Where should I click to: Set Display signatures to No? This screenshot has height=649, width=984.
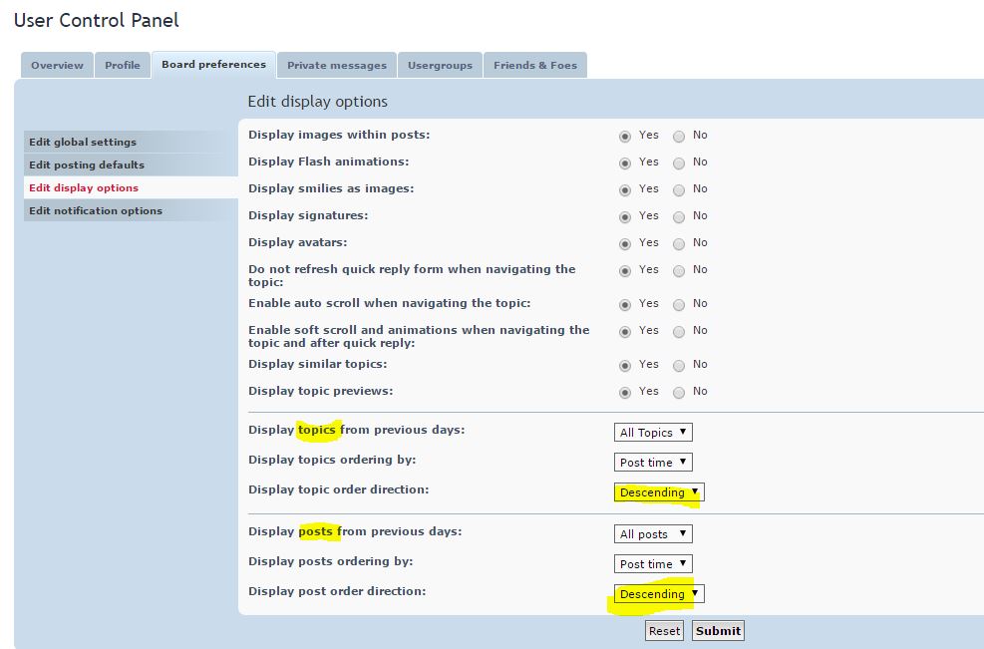pyautogui.click(x=679, y=216)
